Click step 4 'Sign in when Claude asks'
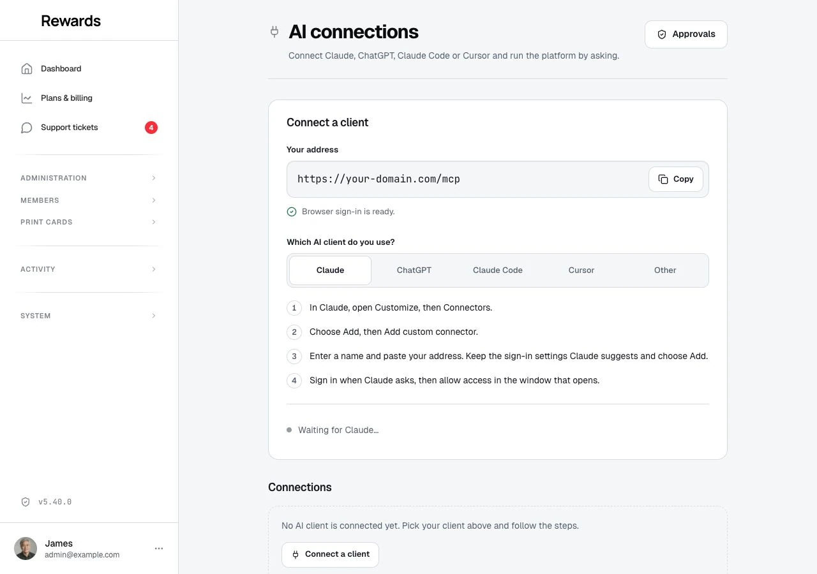This screenshot has width=817, height=574. 454,380
